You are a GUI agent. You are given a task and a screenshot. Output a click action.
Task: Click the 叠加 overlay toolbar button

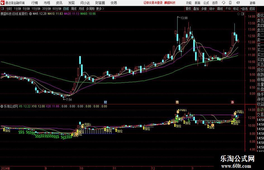pos(196,9)
